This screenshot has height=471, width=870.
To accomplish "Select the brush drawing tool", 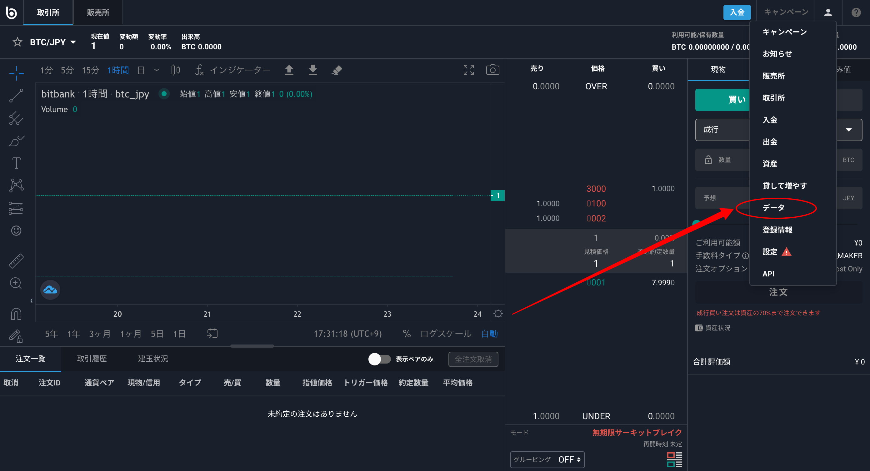I will click(x=16, y=141).
